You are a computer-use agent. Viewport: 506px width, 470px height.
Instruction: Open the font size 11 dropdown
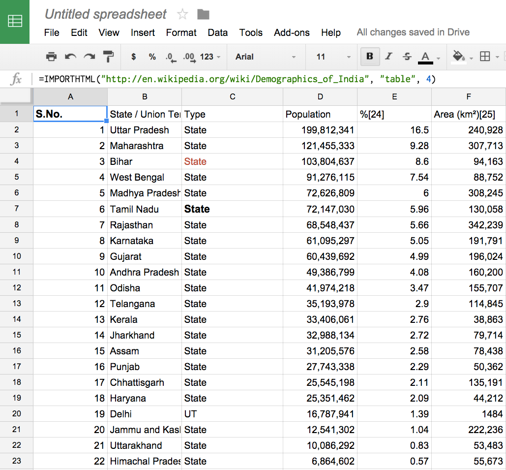[333, 57]
